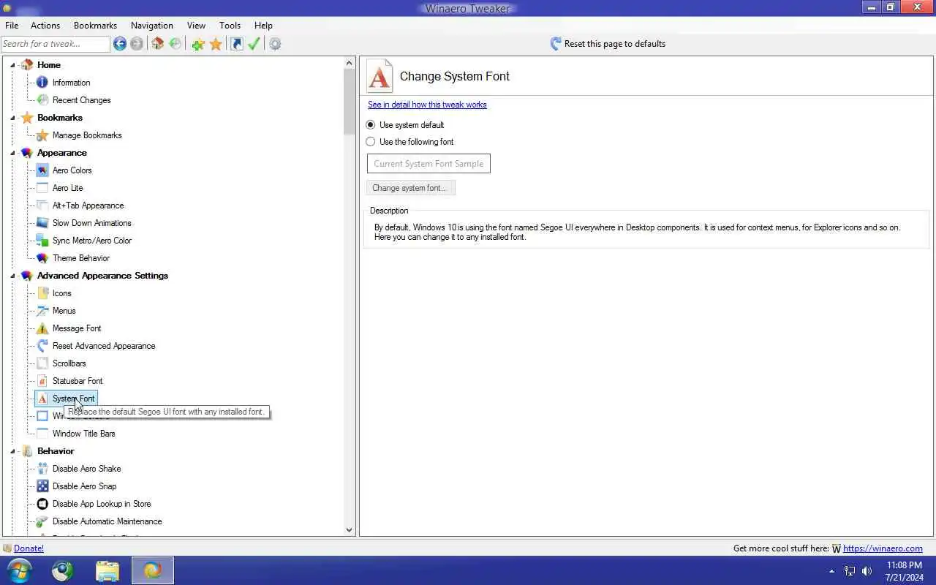This screenshot has height=585, width=936.
Task: Select the Statusbar Font icon
Action: (x=42, y=381)
